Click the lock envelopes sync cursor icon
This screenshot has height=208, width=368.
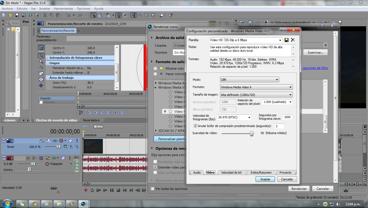click(81, 113)
